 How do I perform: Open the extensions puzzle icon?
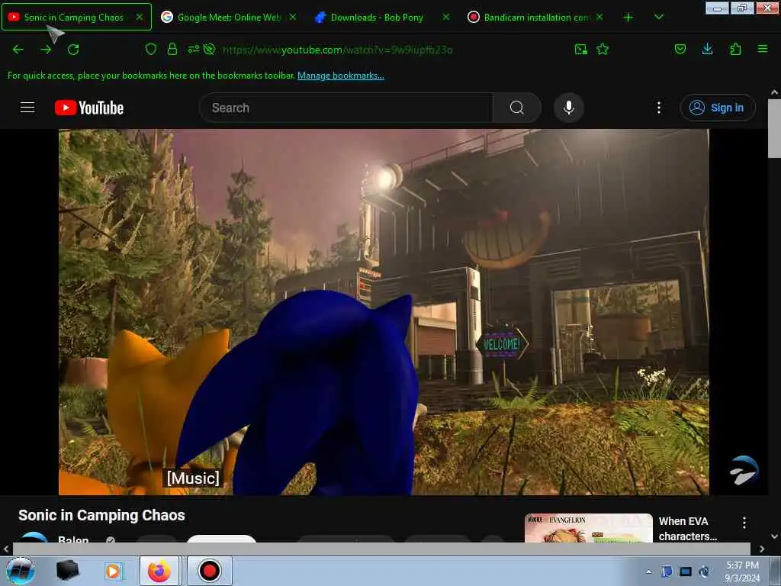click(735, 49)
